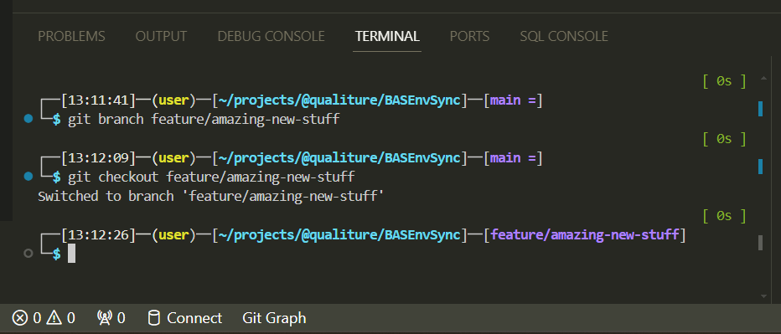This screenshot has width=781, height=334.
Task: Click "Switched to branch" output line
Action: pyautogui.click(x=211, y=196)
